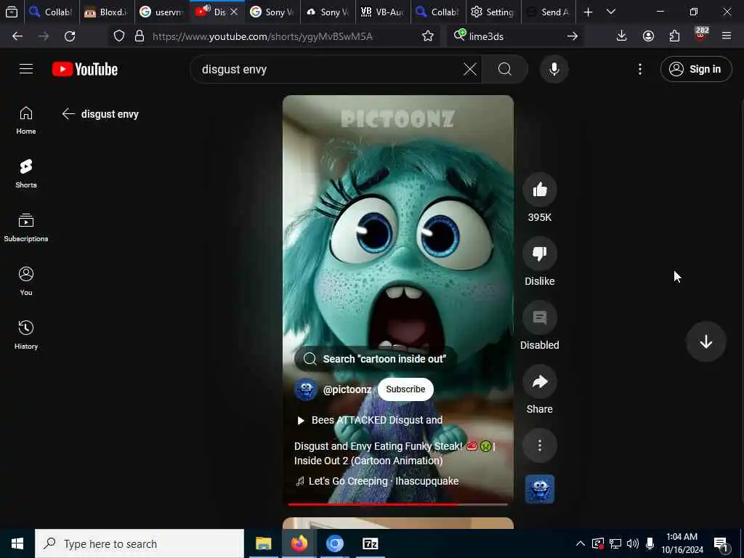Seek in the red video progress bar
Screen dimensions: 744x558
coord(397,504)
